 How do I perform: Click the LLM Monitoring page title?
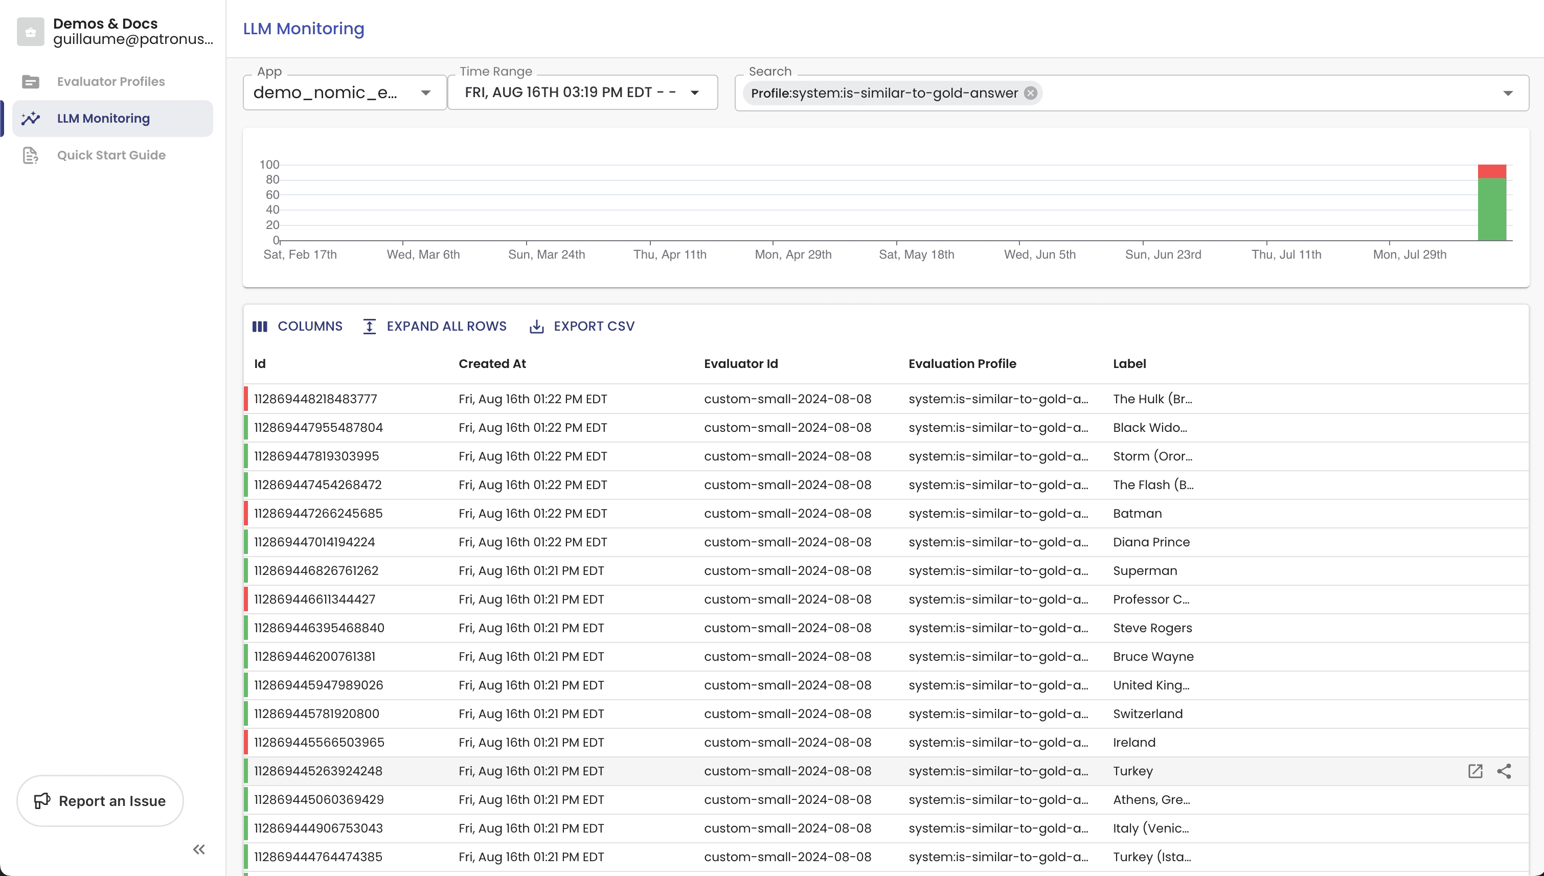point(303,28)
